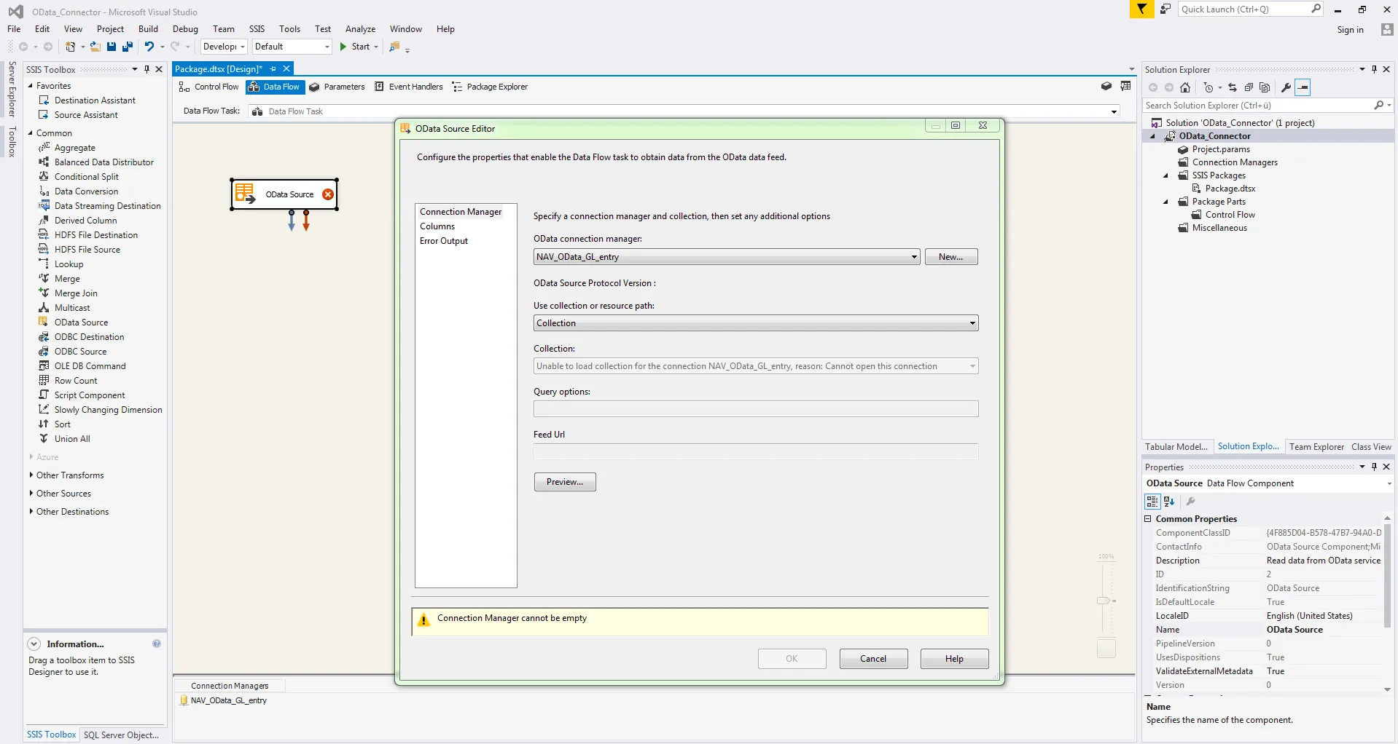The width and height of the screenshot is (1398, 744).
Task: Click the Sync with Active Document icon
Action: pos(1233,87)
